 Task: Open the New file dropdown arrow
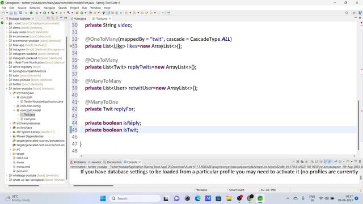click(x=7, y=13)
